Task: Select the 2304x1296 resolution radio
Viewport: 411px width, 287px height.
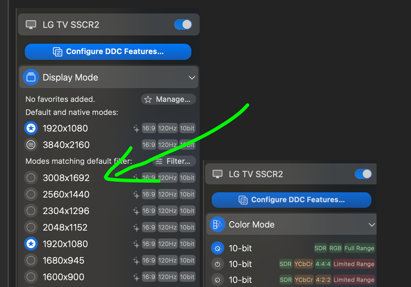Action: [x=31, y=211]
